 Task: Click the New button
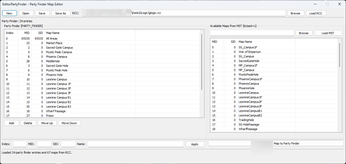click(x=9, y=13)
